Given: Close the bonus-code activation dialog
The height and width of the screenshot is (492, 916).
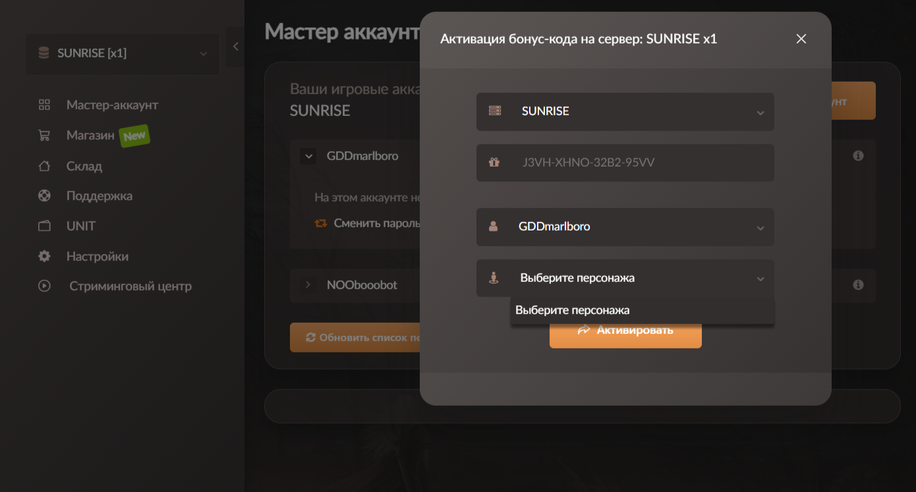Looking at the screenshot, I should click(801, 39).
